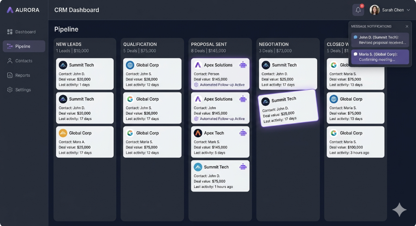Click 'Last activity: 3 hours ago' text
This screenshot has height=226, width=416.
[x=349, y=153]
